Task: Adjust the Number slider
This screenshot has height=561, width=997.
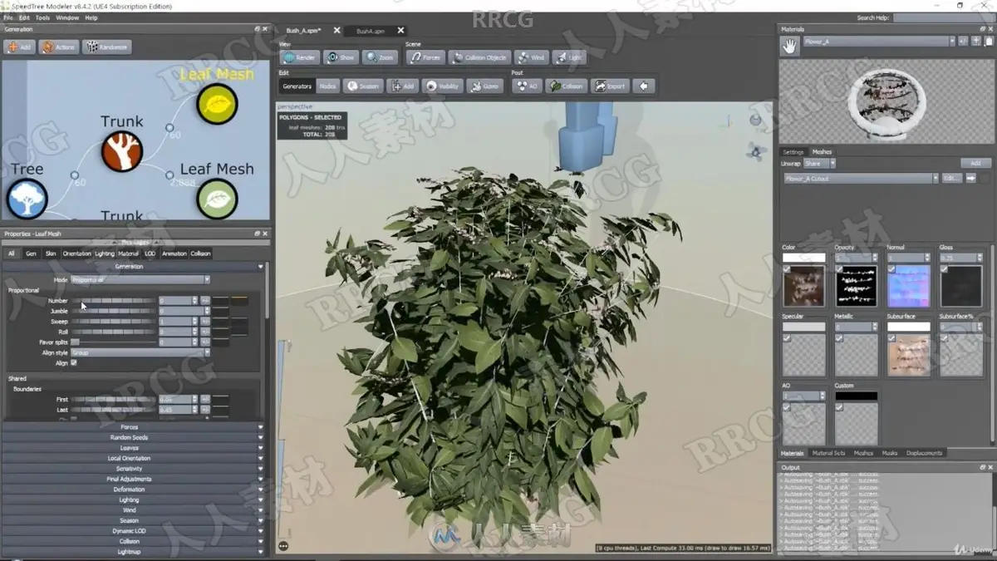Action: click(113, 301)
